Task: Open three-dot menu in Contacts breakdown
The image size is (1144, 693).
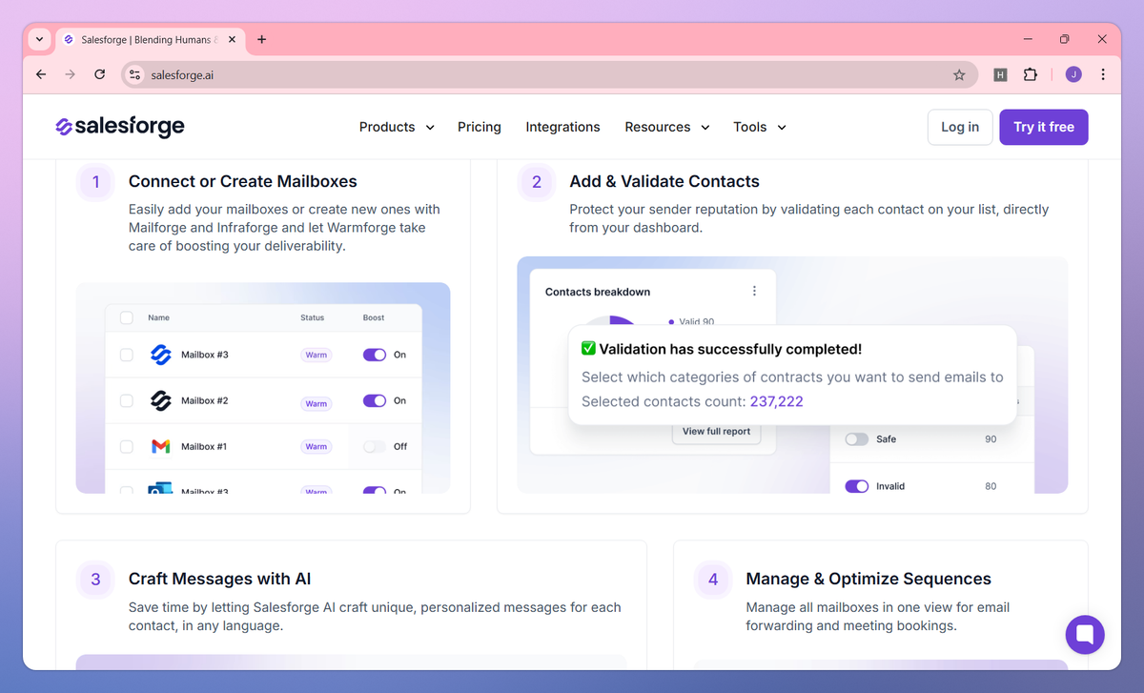Action: (x=754, y=291)
